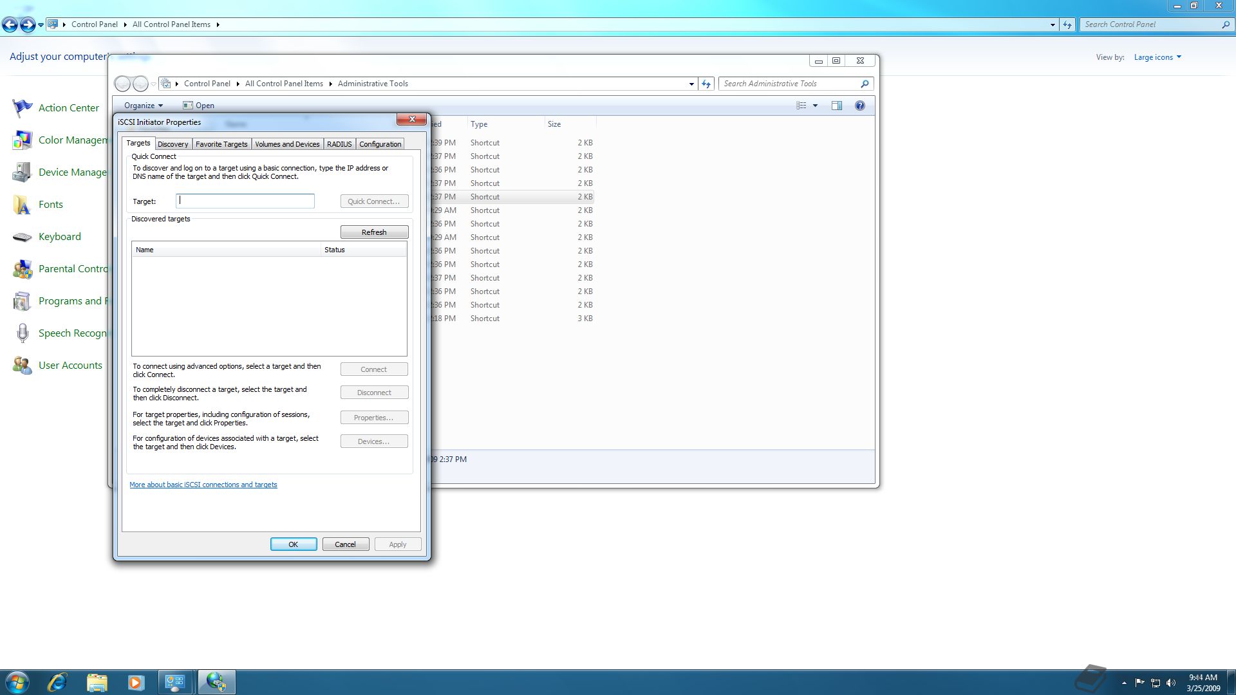
Task: Open Speech Recognition icon
Action: [x=23, y=333]
